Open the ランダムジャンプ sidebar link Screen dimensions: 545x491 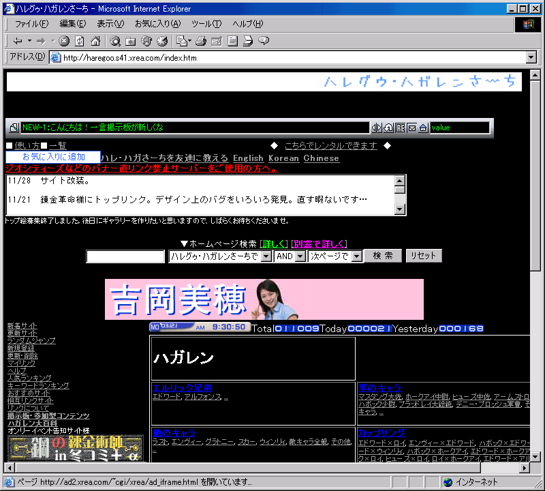[x=31, y=341]
